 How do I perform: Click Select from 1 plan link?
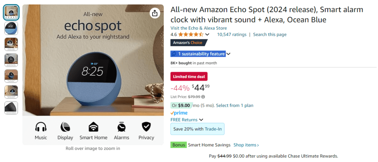point(234,105)
